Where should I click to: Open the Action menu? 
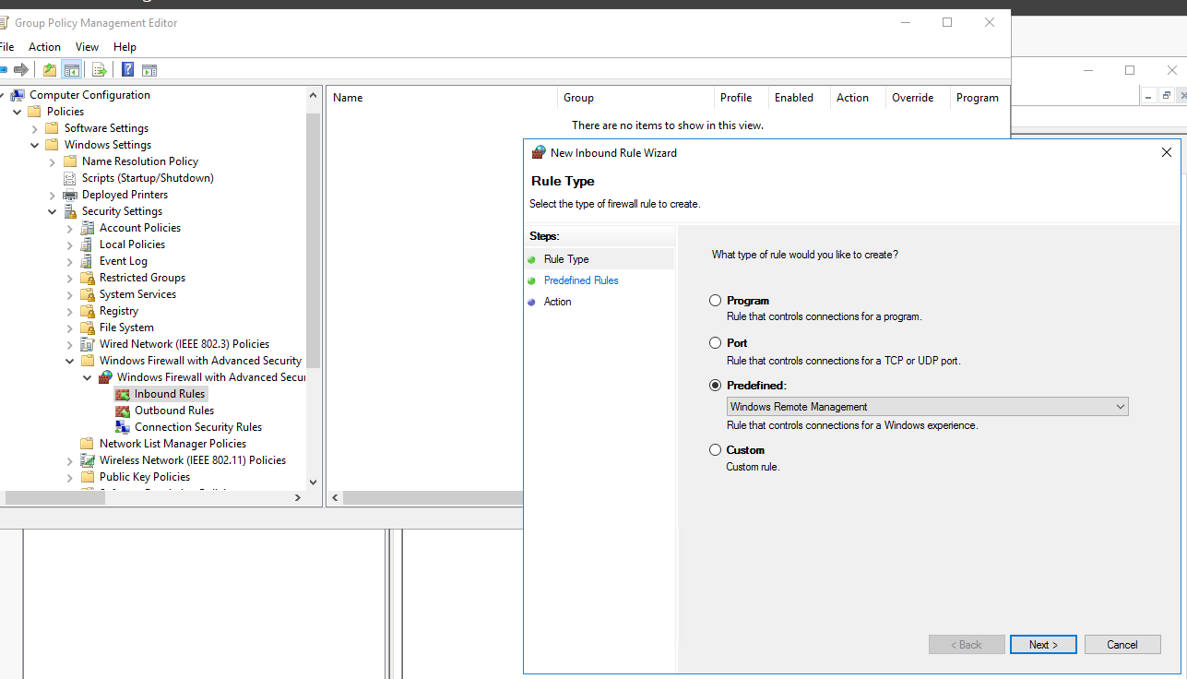44,47
